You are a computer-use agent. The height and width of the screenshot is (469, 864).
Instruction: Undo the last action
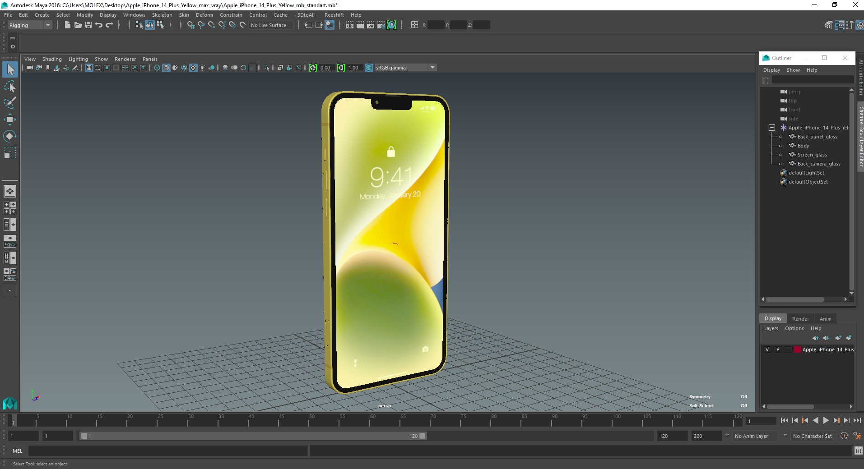click(99, 25)
